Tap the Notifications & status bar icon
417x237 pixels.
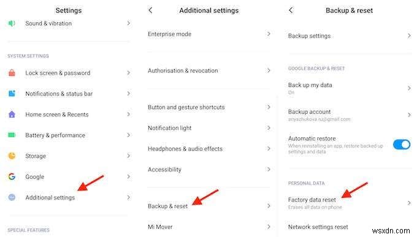click(12, 94)
